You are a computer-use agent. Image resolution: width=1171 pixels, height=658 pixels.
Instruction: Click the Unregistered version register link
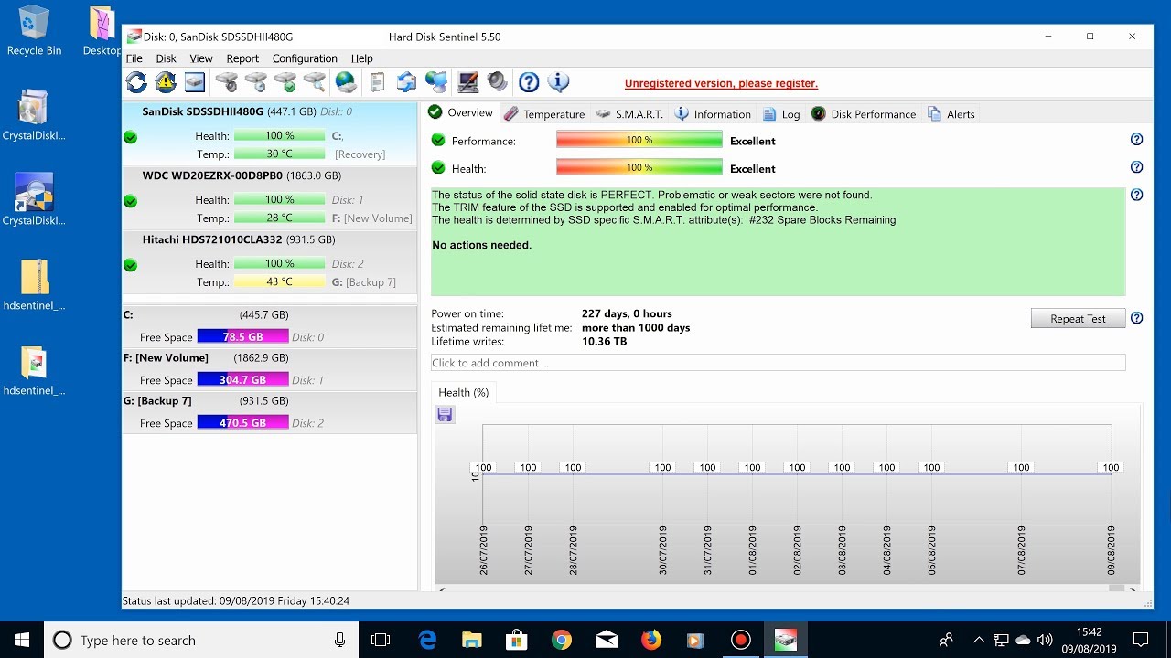pos(721,83)
